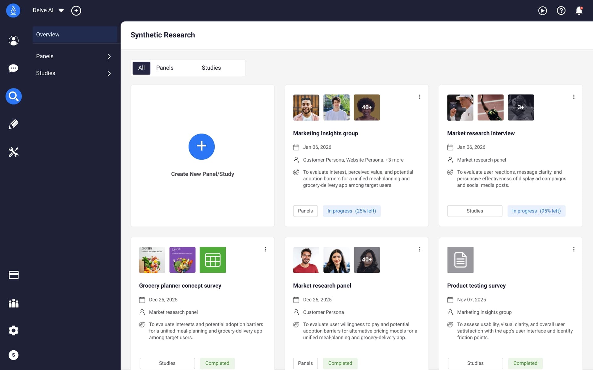Open notifications via the bell icon
593x370 pixels.
point(579,10)
